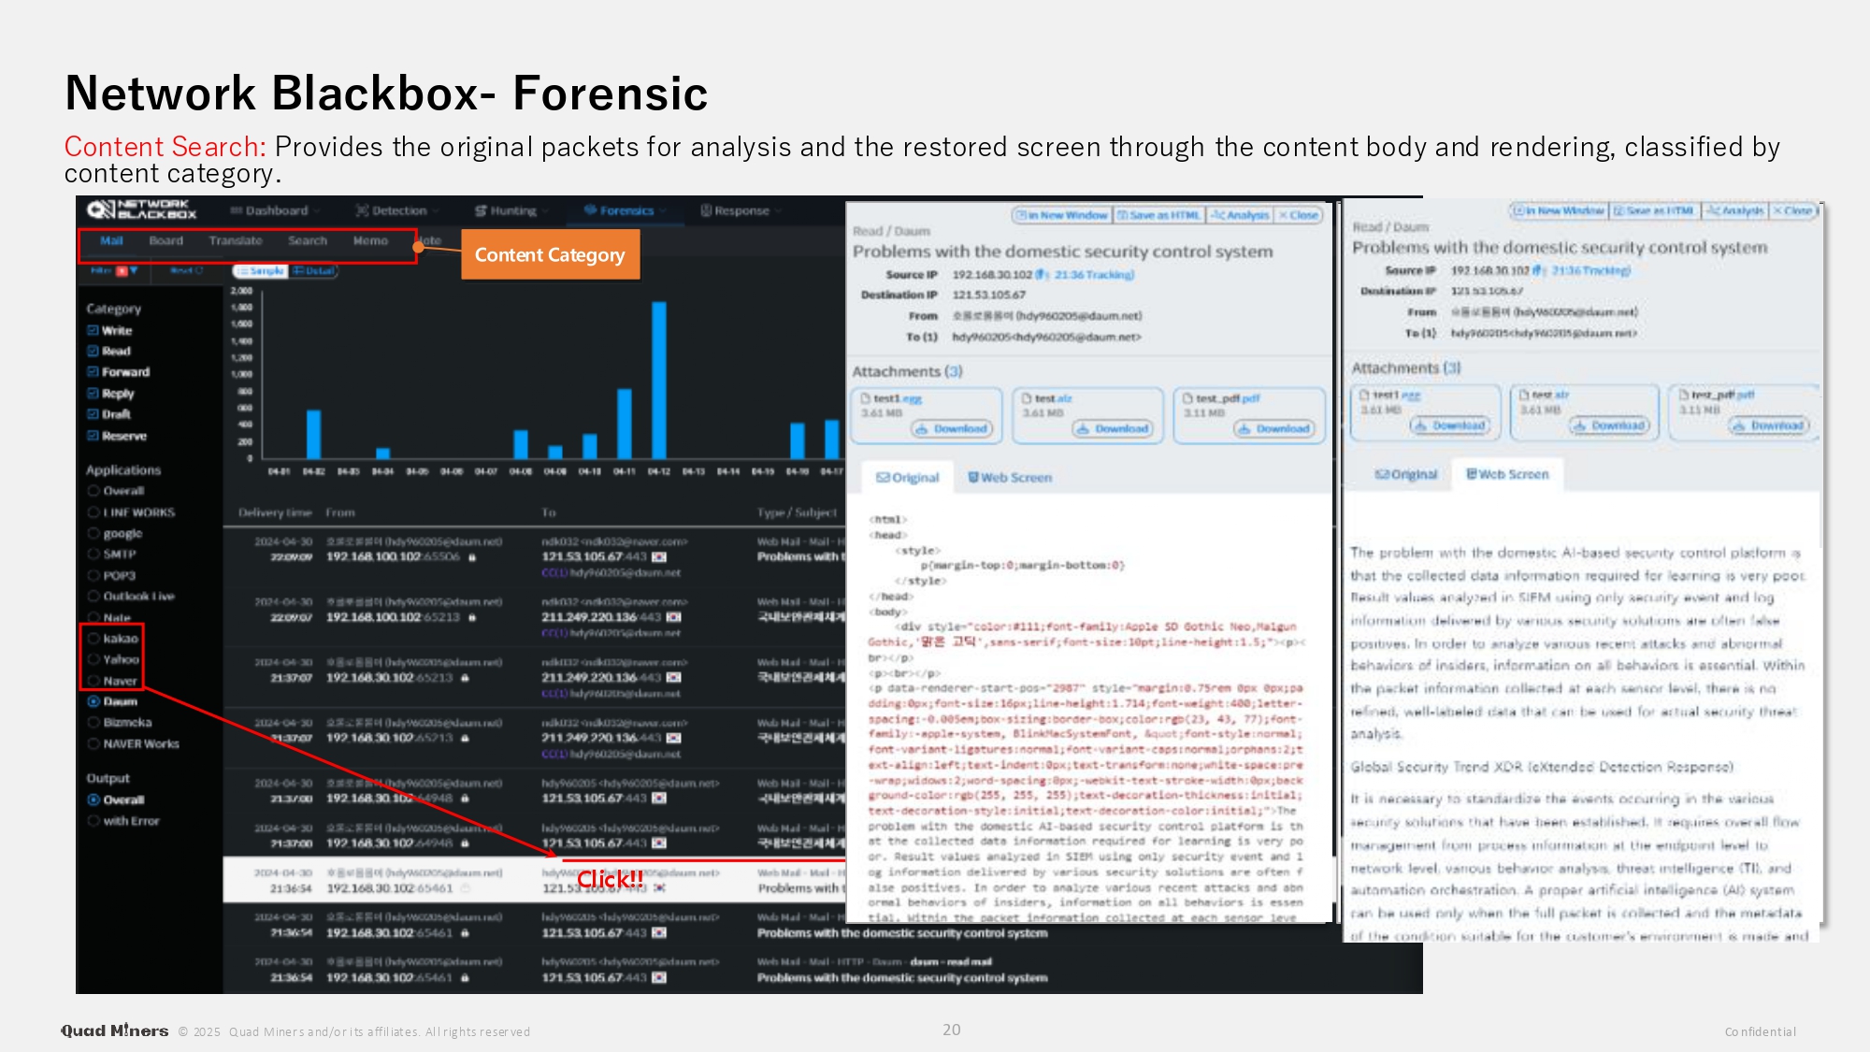Switch to the Board tab
This screenshot has height=1052, width=1870.
pos(165,241)
